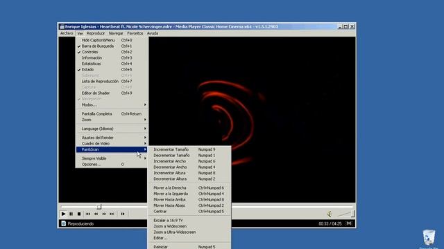Open the Archivo menu
Image resolution: width=444 pixels, height=249 pixels.
(x=67, y=33)
